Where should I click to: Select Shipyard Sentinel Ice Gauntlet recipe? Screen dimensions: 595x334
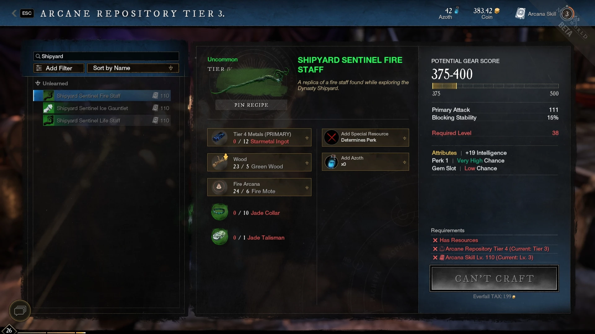coord(107,108)
